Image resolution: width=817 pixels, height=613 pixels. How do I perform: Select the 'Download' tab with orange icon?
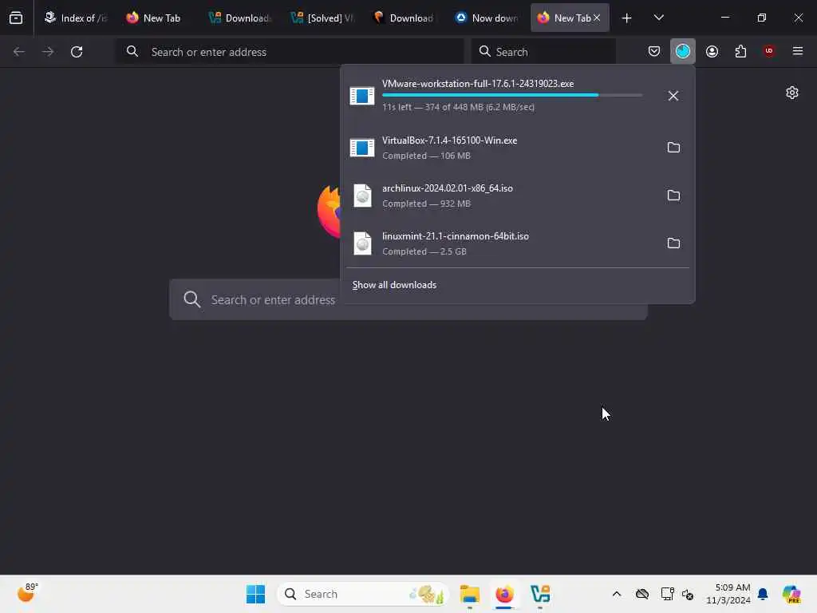pos(405,18)
